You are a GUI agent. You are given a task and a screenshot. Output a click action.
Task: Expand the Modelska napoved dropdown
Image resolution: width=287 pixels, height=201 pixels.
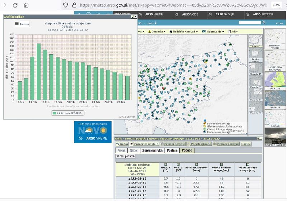pyautogui.click(x=184, y=32)
